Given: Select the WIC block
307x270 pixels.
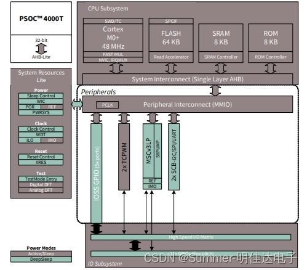Looking at the screenshot, I should pos(41,101).
